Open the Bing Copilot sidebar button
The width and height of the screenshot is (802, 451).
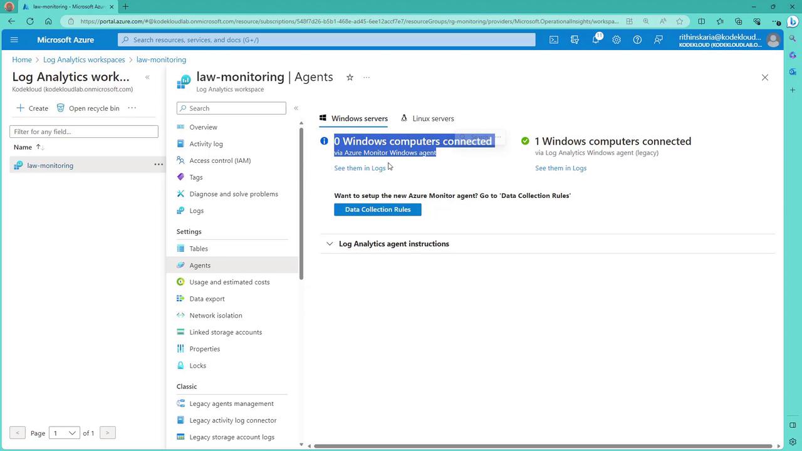pyautogui.click(x=793, y=21)
